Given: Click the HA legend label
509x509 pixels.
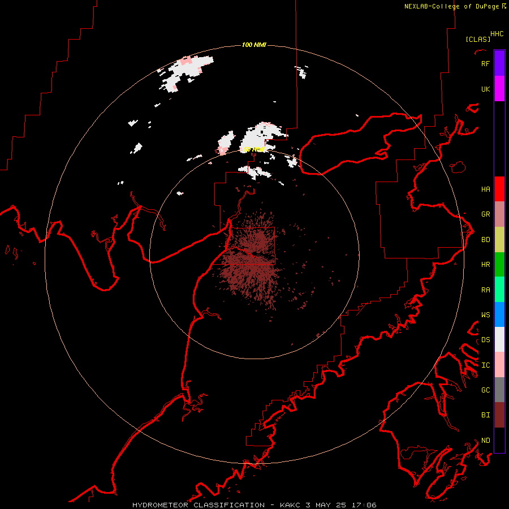Looking at the screenshot, I should (485, 189).
